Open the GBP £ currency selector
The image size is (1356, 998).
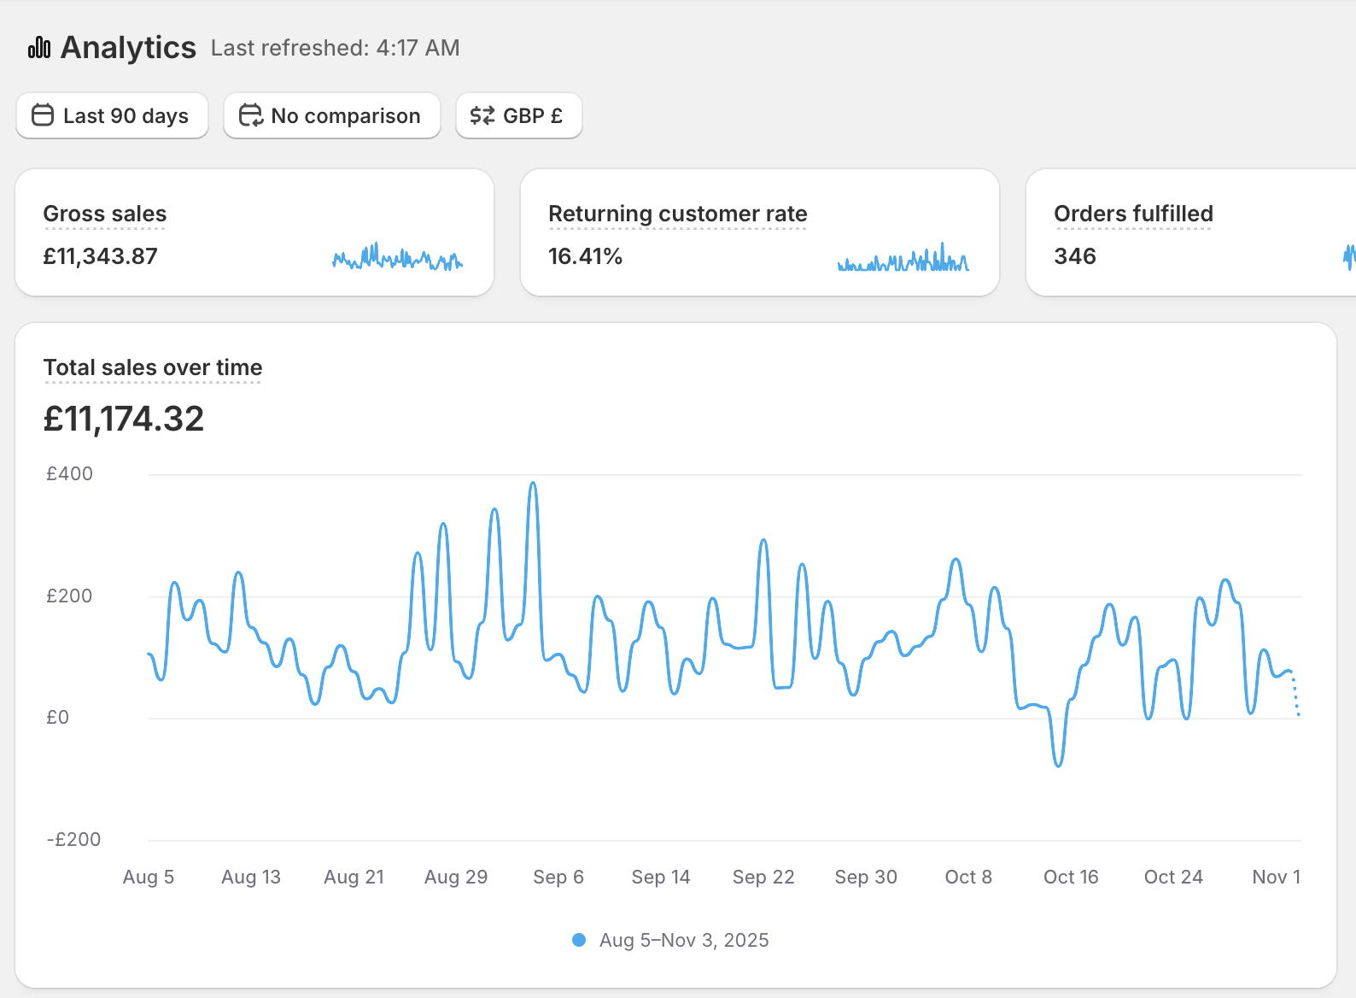pyautogui.click(x=519, y=115)
